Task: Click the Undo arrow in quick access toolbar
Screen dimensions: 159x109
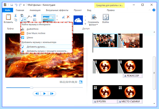Action: (x=16, y=5)
